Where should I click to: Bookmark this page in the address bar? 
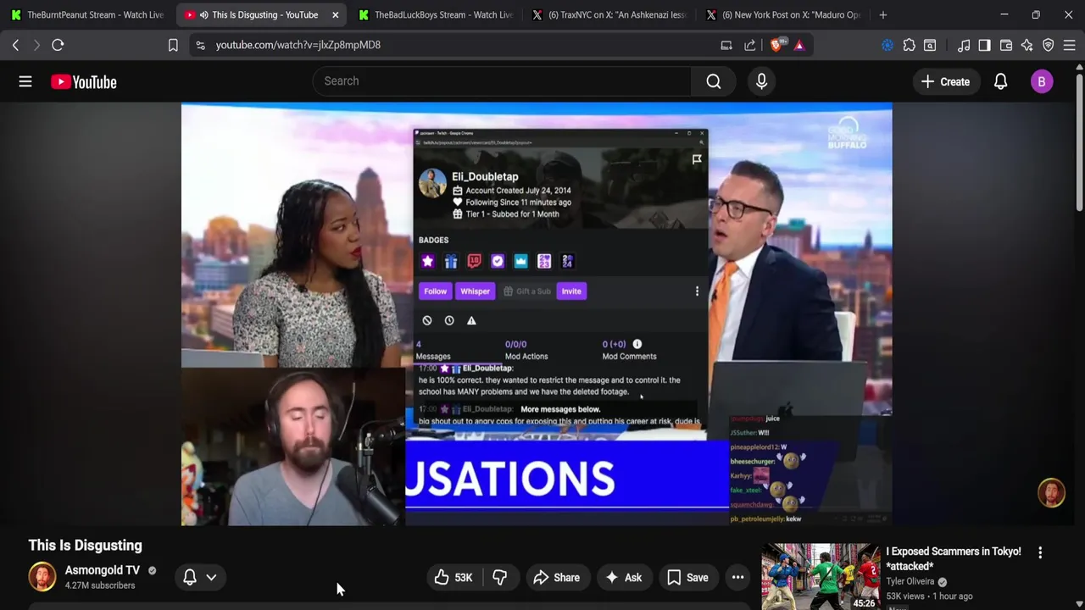[173, 45]
